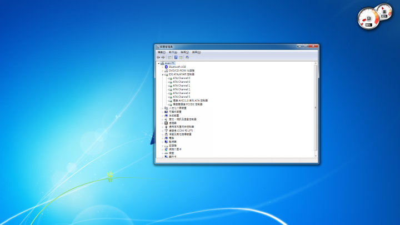Open the 檢視(V) menu
This screenshot has height=225, width=400.
[184, 52]
